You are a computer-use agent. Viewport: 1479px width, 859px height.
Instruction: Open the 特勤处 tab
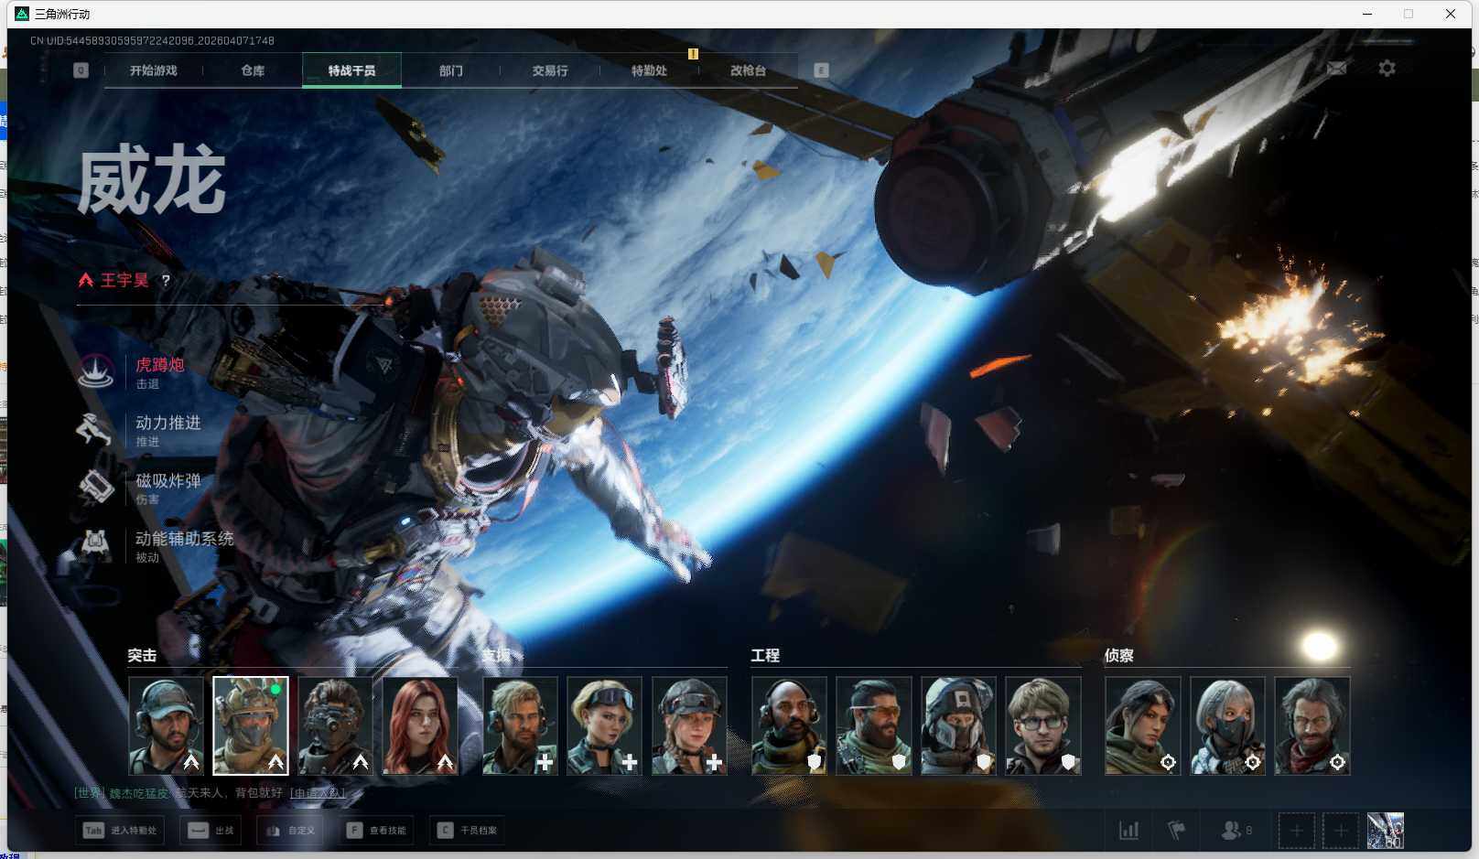point(649,70)
